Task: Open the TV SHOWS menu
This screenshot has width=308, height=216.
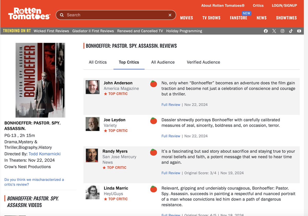Action: 211,18
